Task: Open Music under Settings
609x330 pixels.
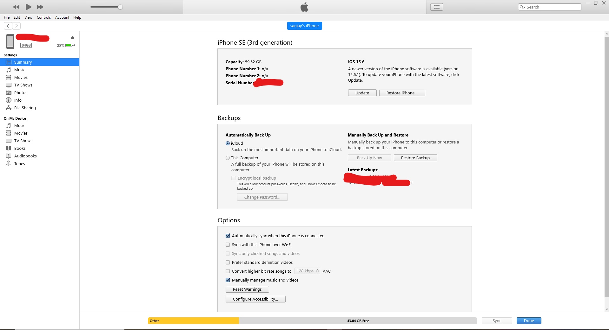Action: (40, 70)
